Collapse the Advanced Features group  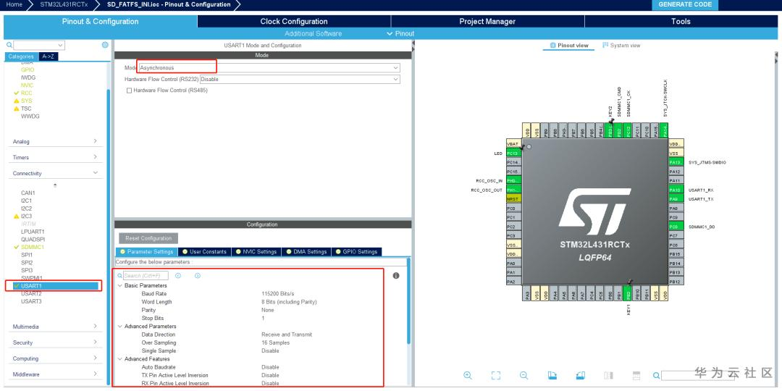pyautogui.click(x=119, y=359)
